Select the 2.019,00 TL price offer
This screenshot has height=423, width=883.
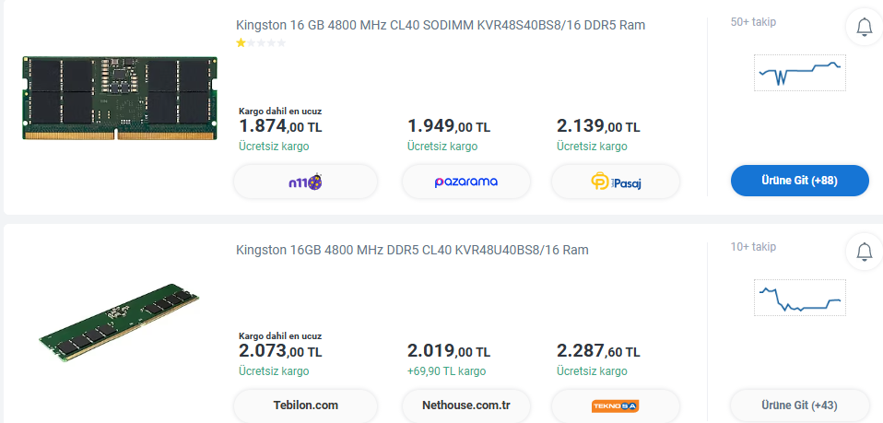(449, 351)
